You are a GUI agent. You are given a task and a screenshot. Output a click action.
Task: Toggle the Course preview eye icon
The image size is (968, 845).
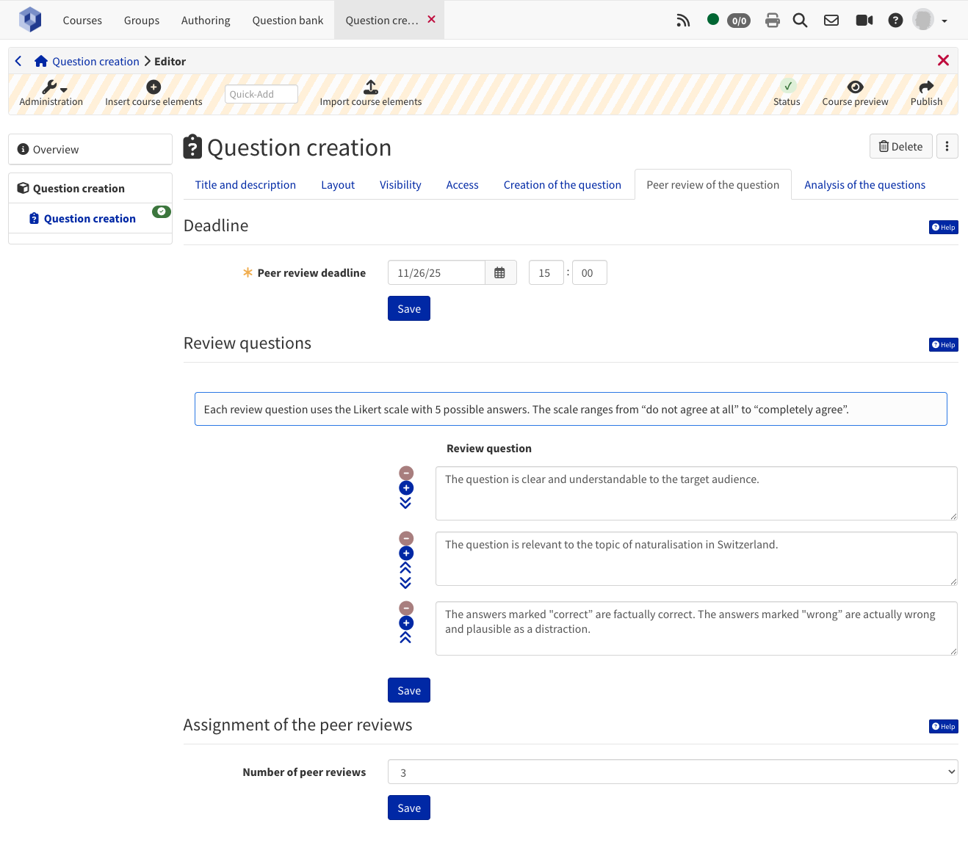pyautogui.click(x=855, y=87)
